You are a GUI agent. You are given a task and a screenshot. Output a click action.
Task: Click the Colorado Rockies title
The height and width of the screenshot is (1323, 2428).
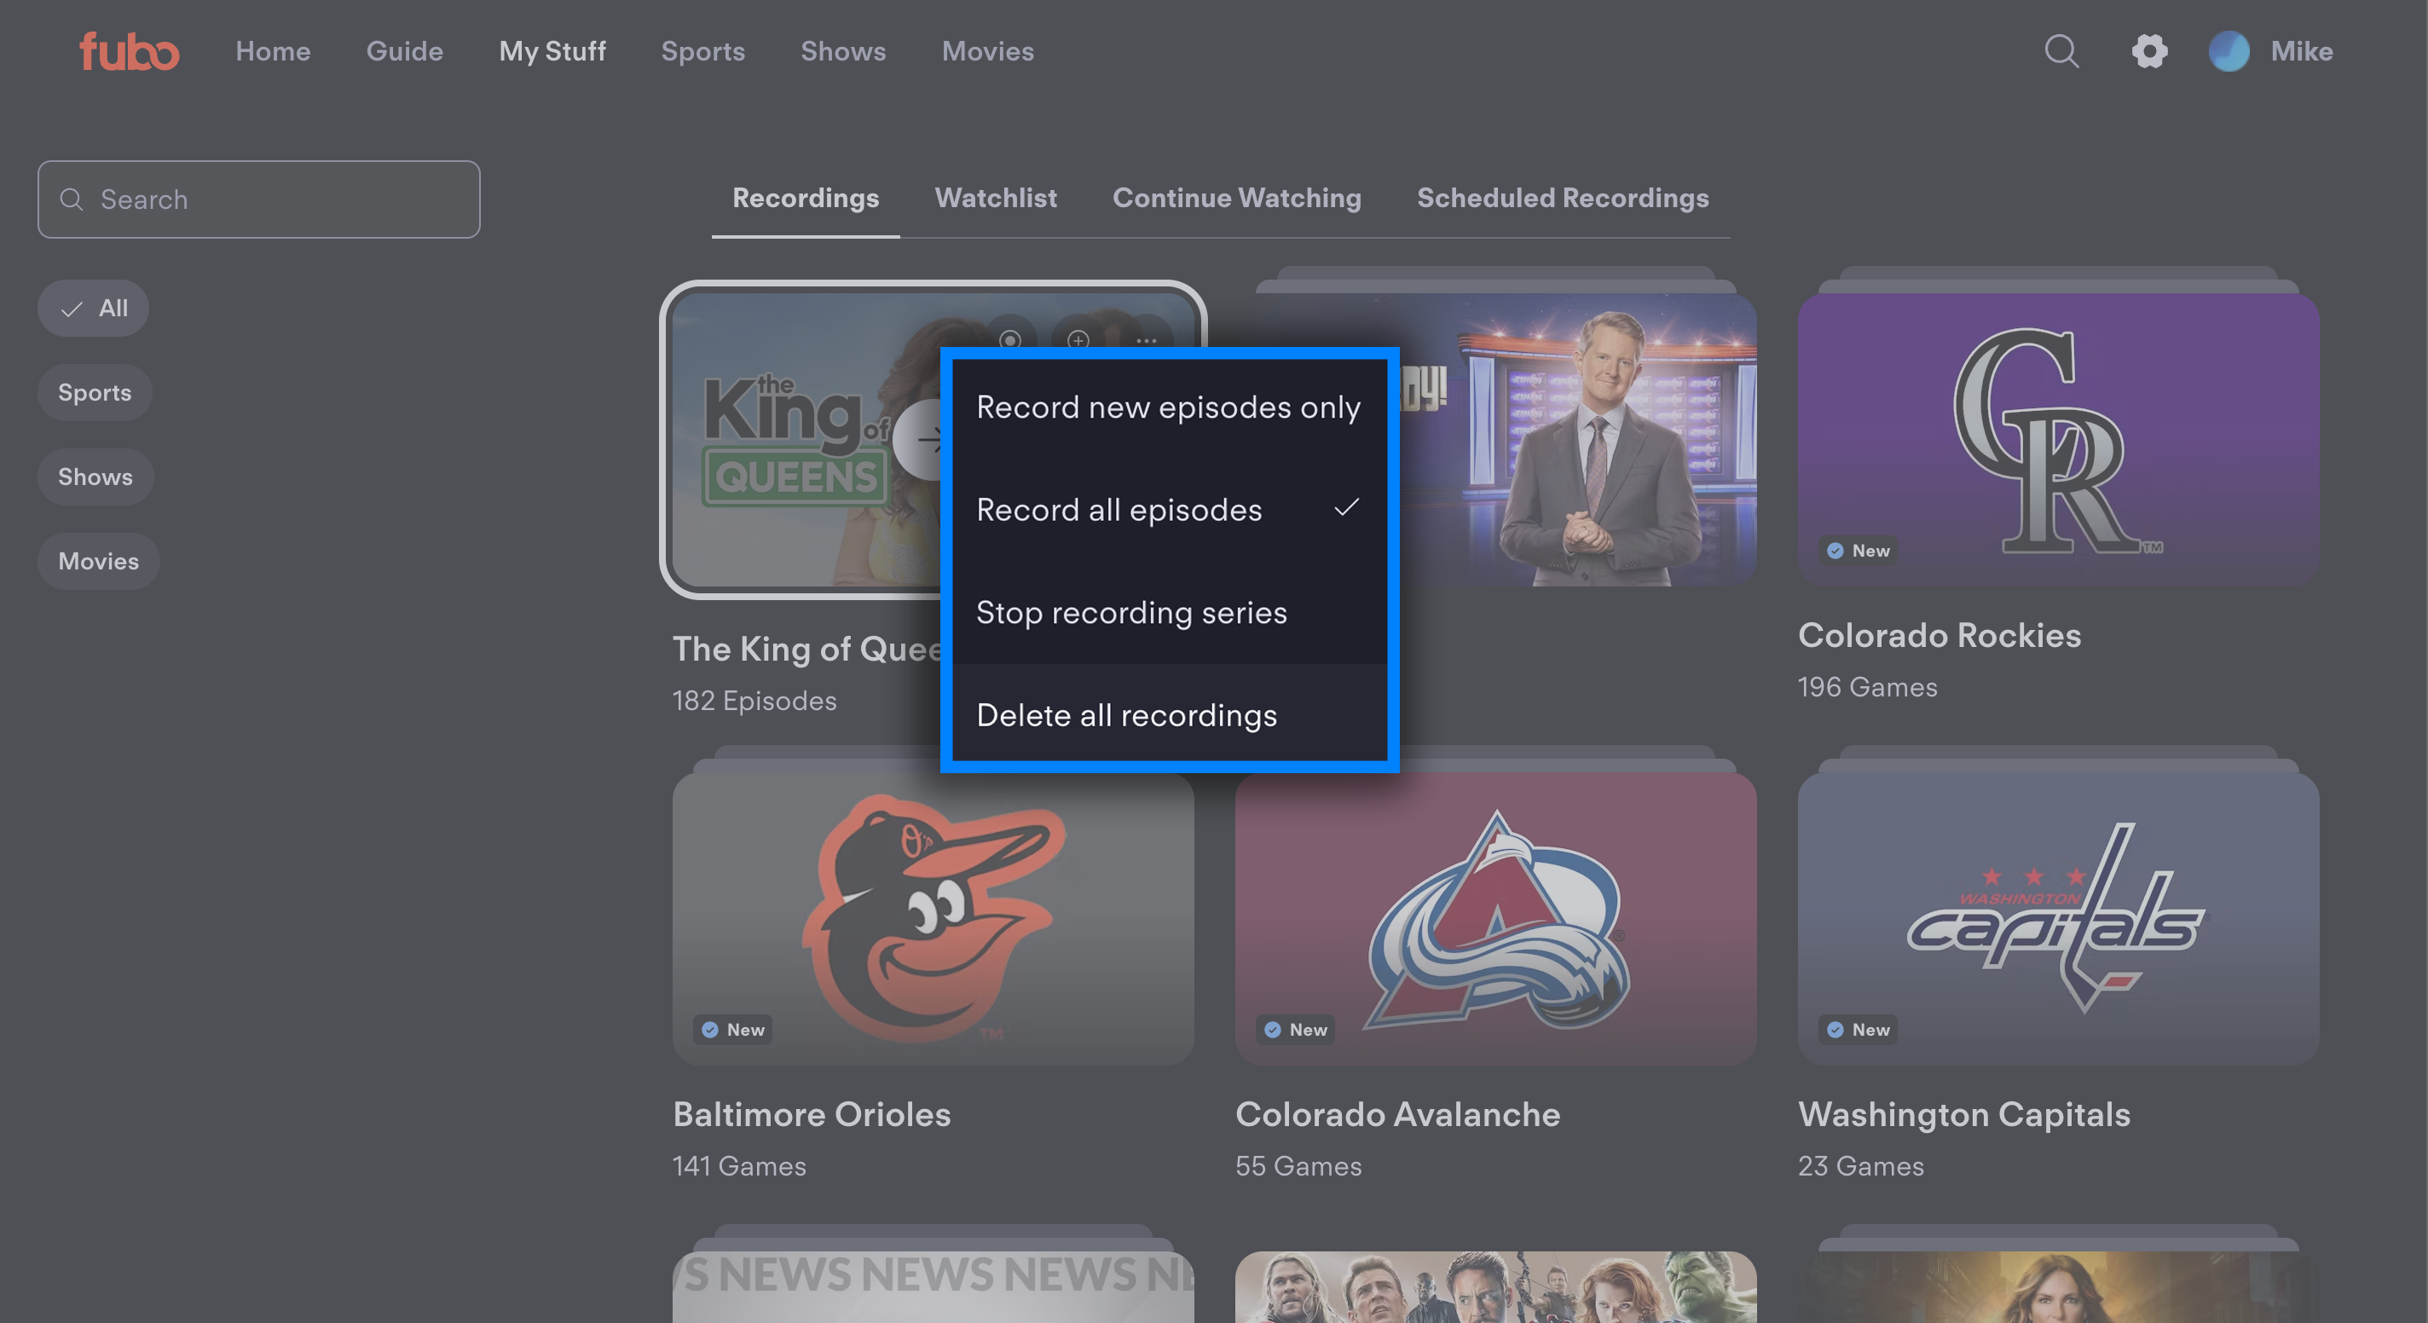tap(1939, 635)
